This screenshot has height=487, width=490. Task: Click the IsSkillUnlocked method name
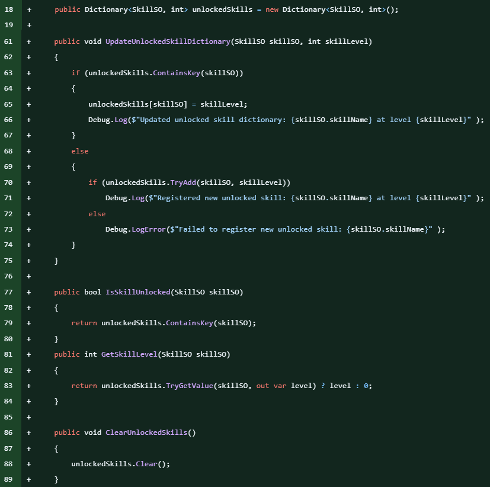pos(138,292)
